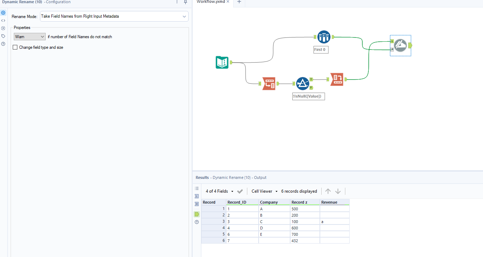Switch to the Workflow.yxmd tab
This screenshot has width=483, height=257.
coord(211,2)
